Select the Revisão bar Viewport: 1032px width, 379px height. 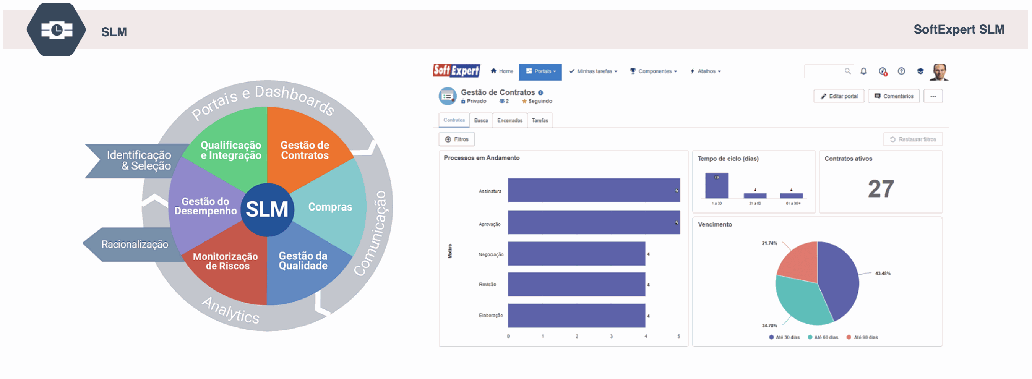pyautogui.click(x=576, y=285)
